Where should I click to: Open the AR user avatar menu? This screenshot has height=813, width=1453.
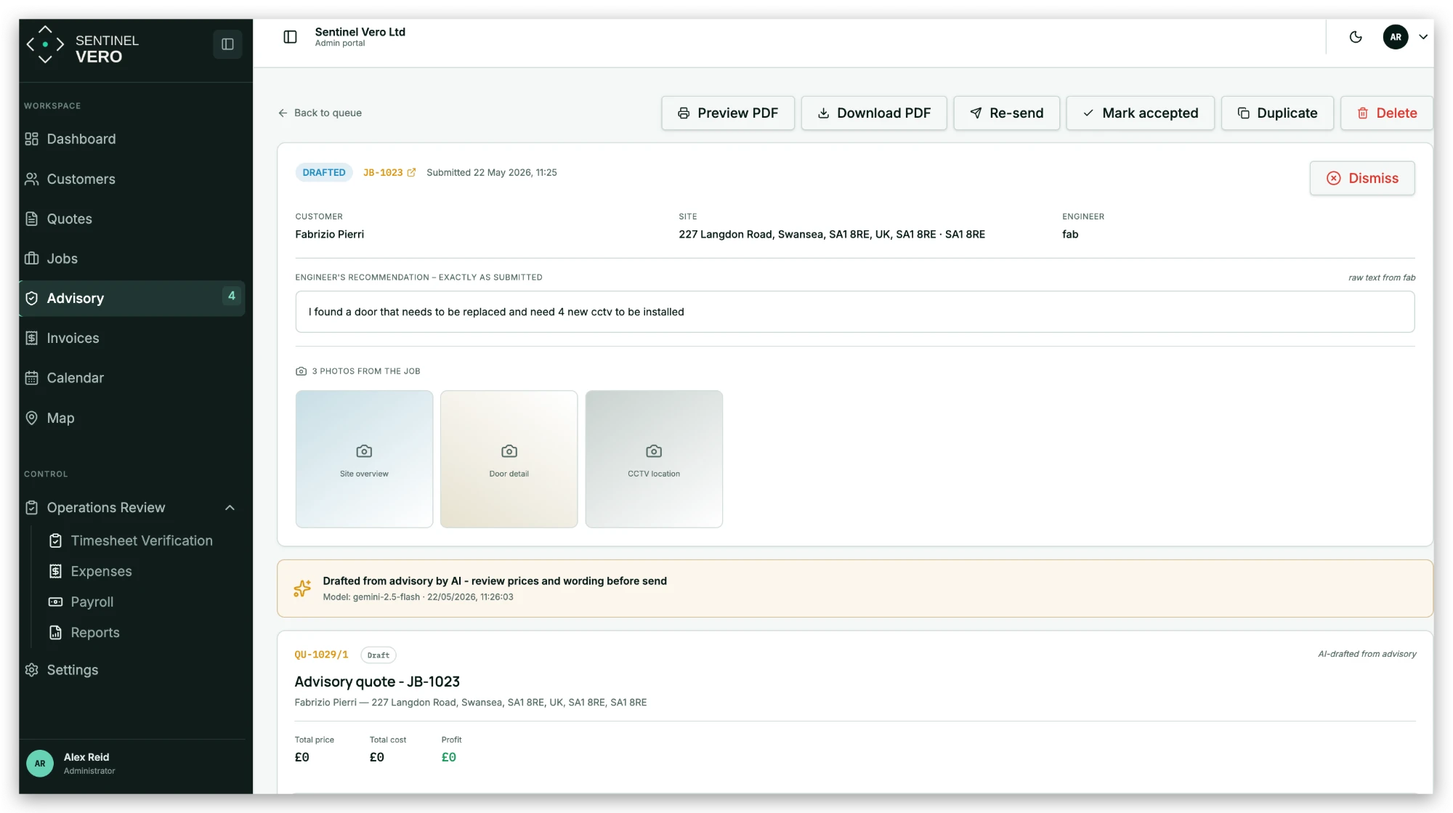point(1395,37)
